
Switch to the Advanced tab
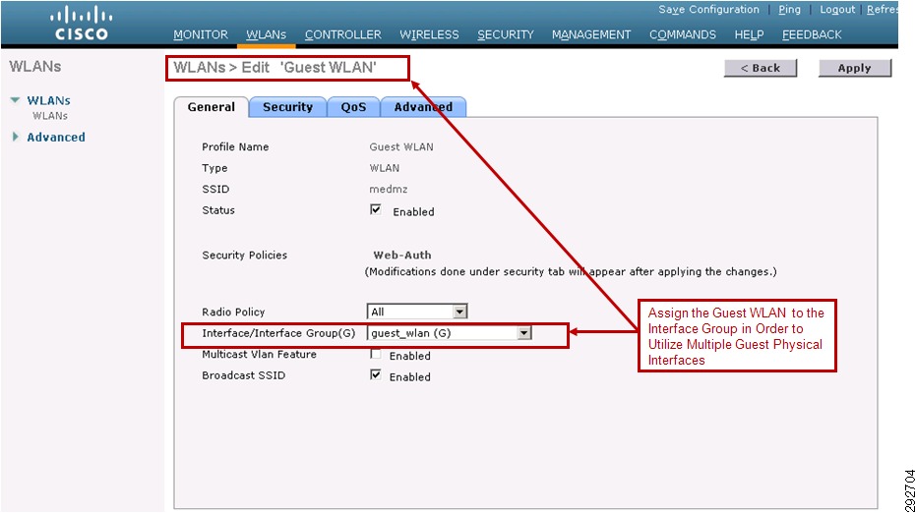[423, 107]
